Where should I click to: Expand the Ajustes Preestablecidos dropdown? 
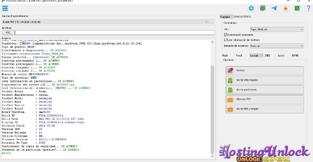coord(205,22)
